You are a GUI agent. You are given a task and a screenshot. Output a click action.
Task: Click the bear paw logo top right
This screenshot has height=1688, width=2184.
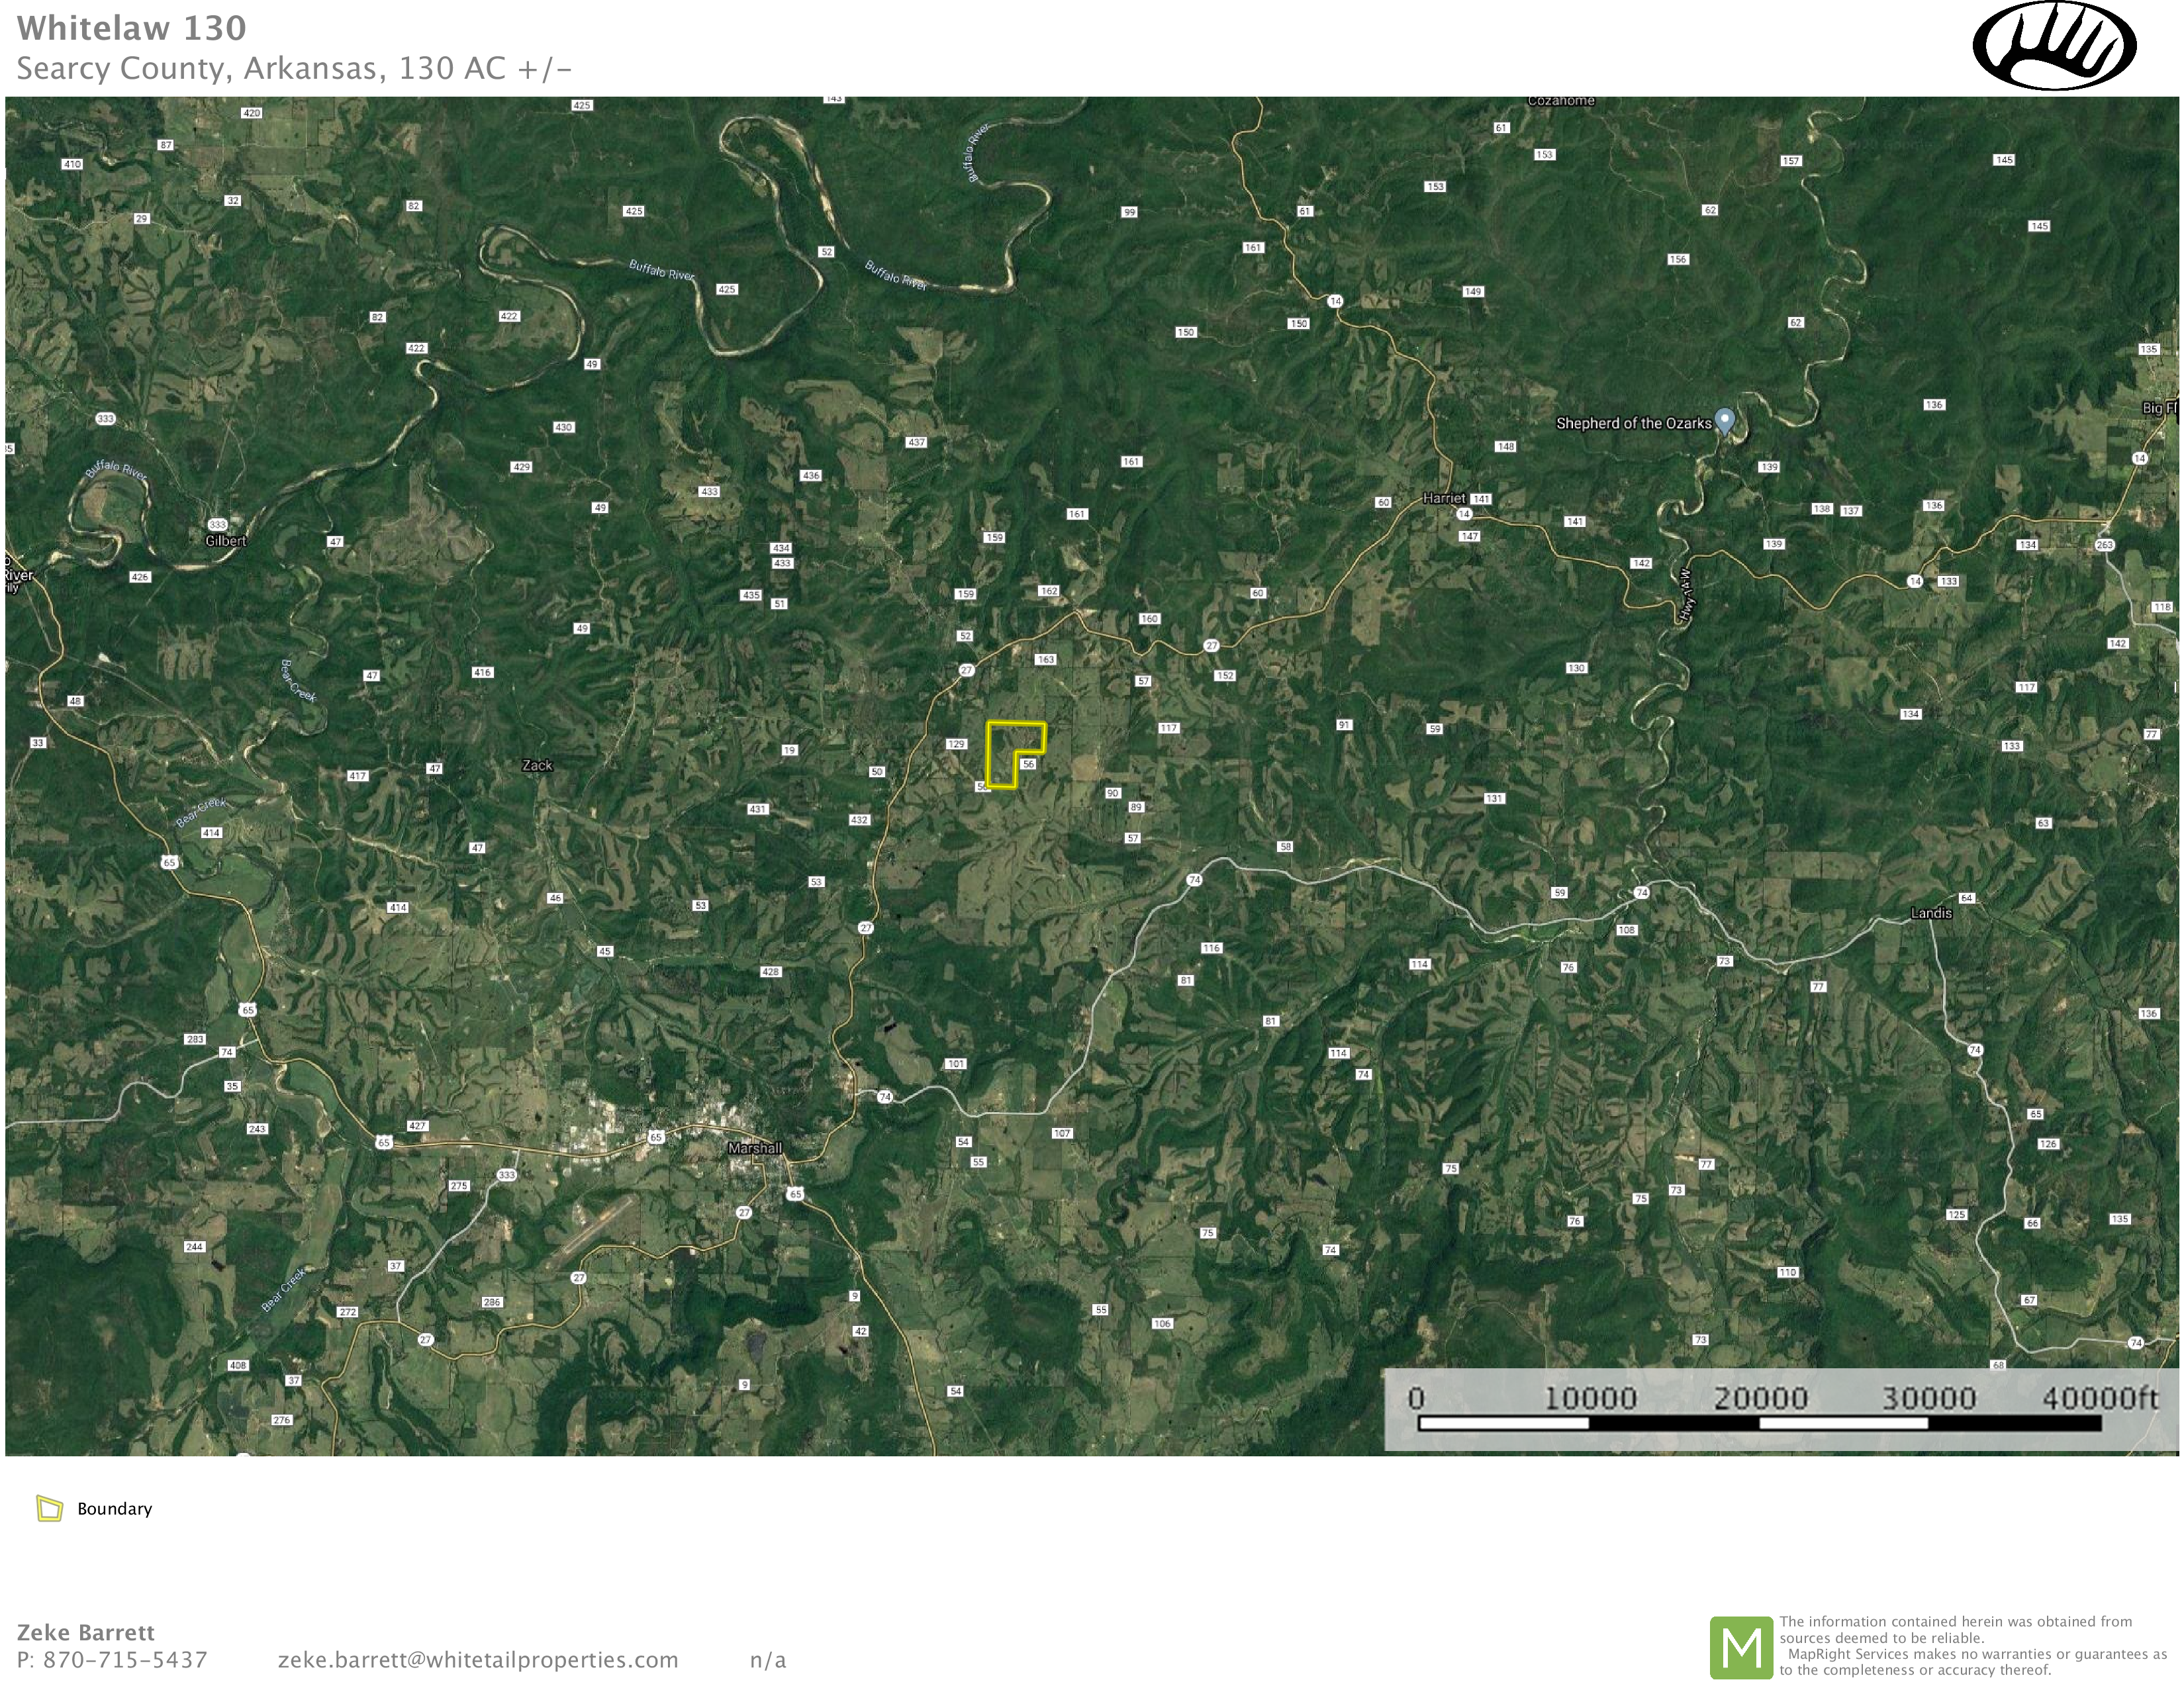pyautogui.click(x=2054, y=46)
